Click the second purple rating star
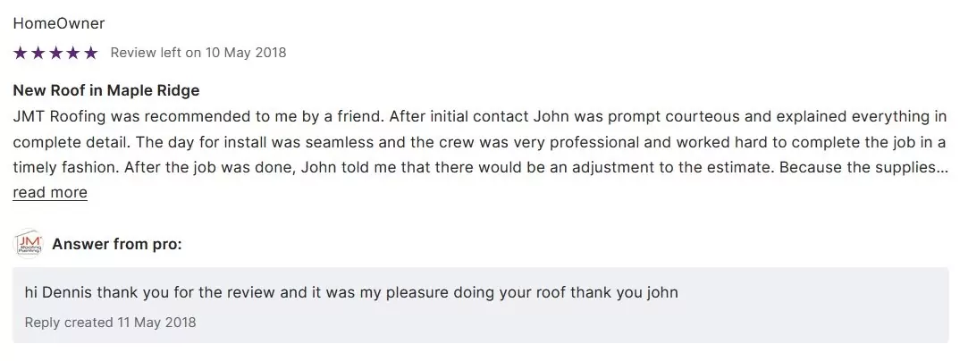Viewport: 968px width, 361px height. tap(38, 53)
